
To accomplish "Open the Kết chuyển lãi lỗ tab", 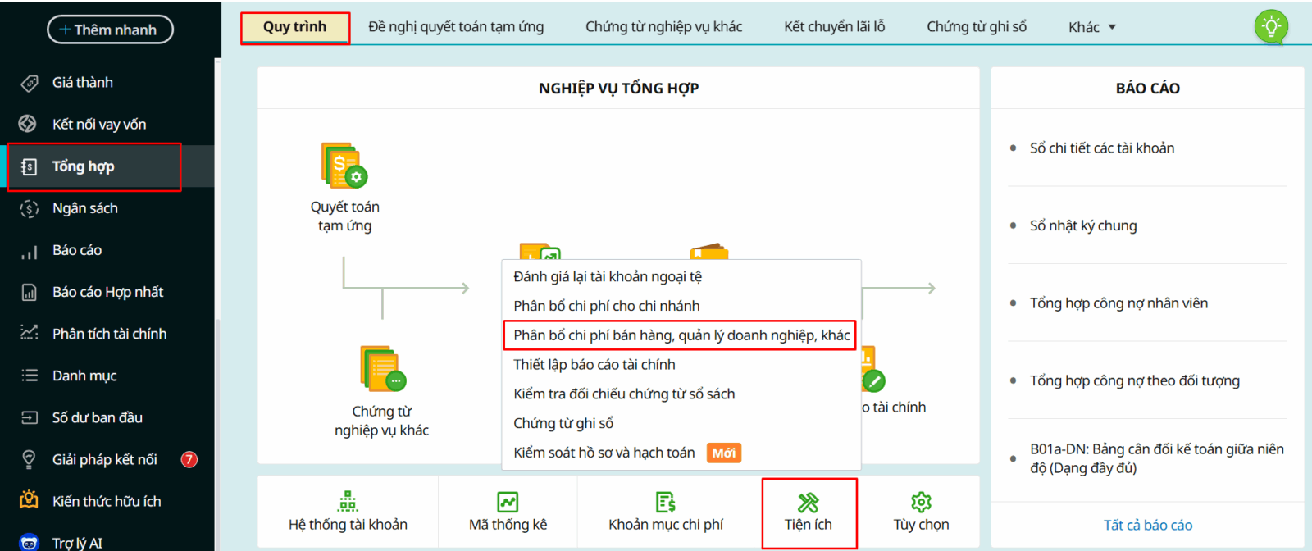I will 835,27.
